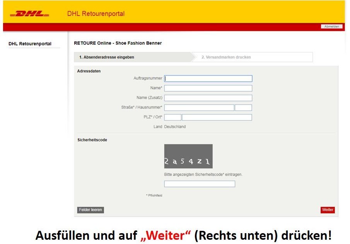This screenshot has height=244, width=350.
Task: Click the Felder leeren button
Action: (90, 210)
